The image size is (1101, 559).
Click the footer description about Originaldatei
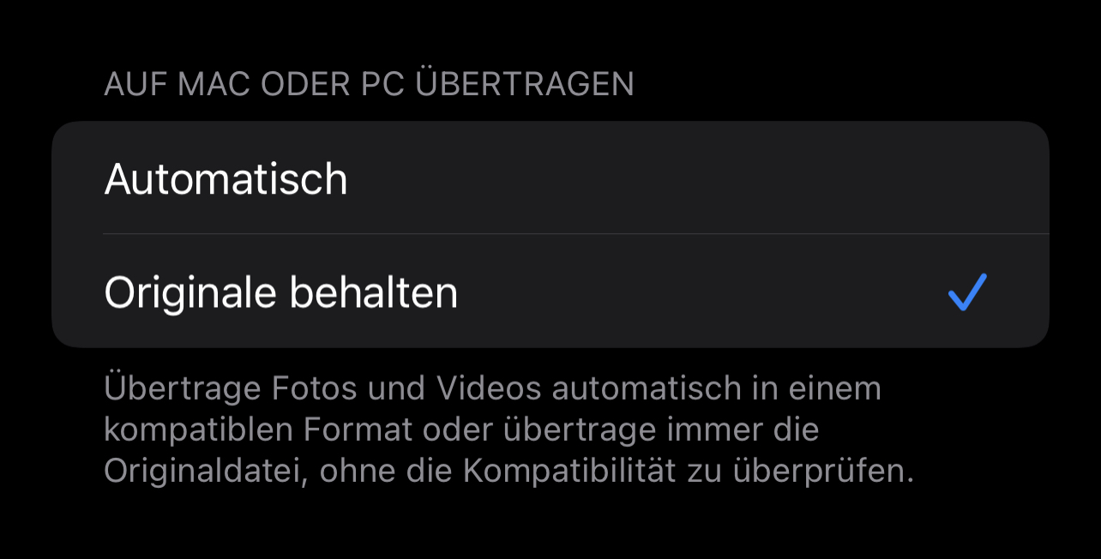[x=509, y=429]
